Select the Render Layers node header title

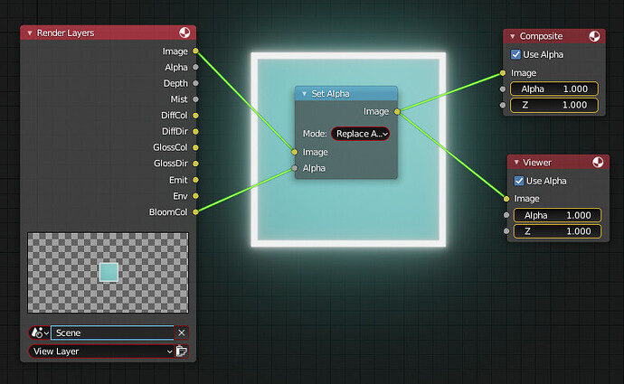click(x=65, y=33)
